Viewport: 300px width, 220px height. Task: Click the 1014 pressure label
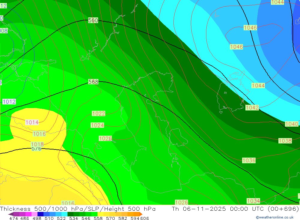[32, 122]
